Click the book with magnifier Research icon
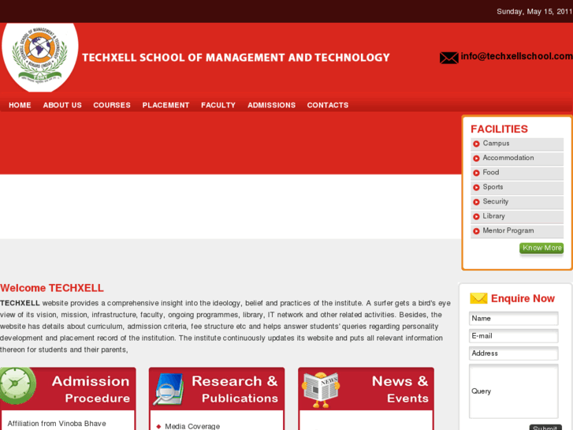The width and height of the screenshot is (573, 430). pos(169,389)
